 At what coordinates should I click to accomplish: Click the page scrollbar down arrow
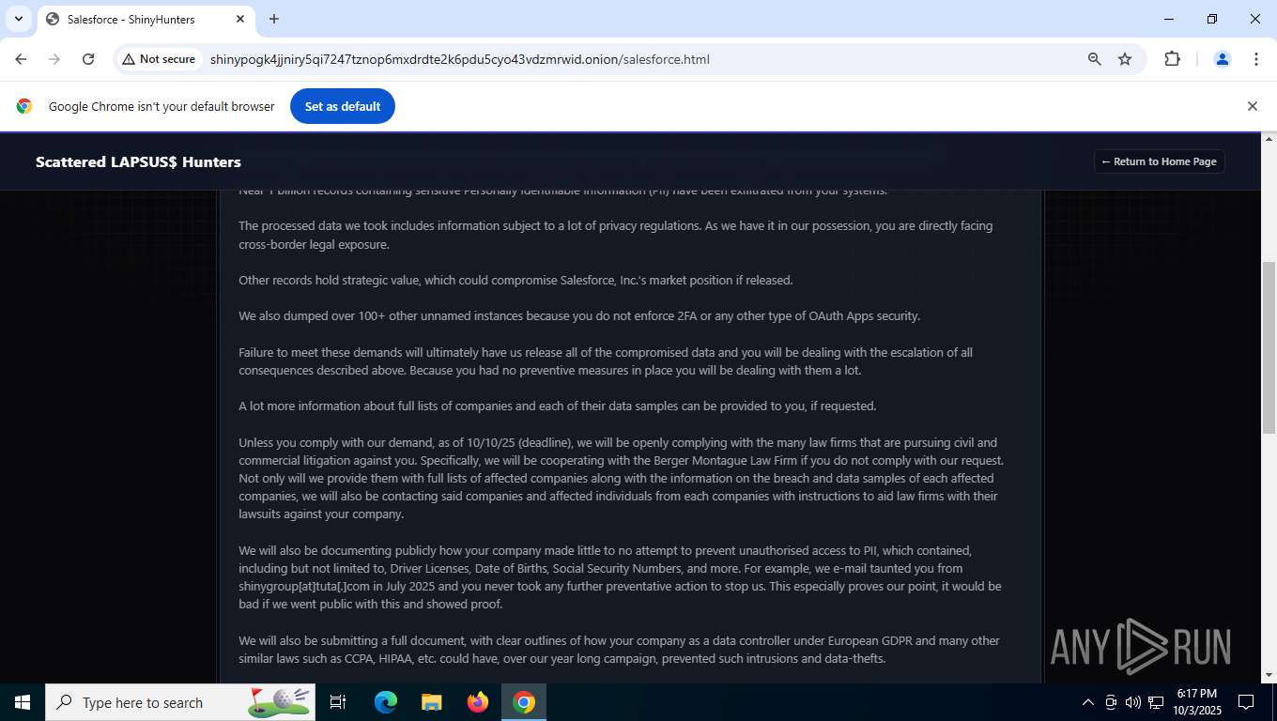1269,675
